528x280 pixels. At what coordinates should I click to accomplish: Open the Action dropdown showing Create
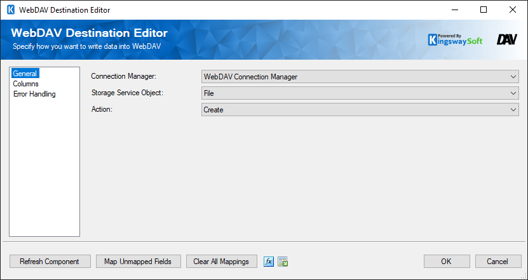(360, 110)
